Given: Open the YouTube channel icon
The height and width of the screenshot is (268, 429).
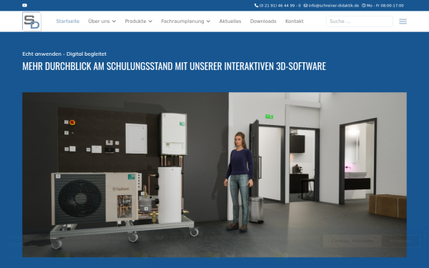Looking at the screenshot, I should [x=24, y=5].
